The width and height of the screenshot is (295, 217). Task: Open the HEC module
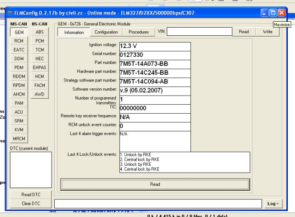pyautogui.click(x=39, y=58)
